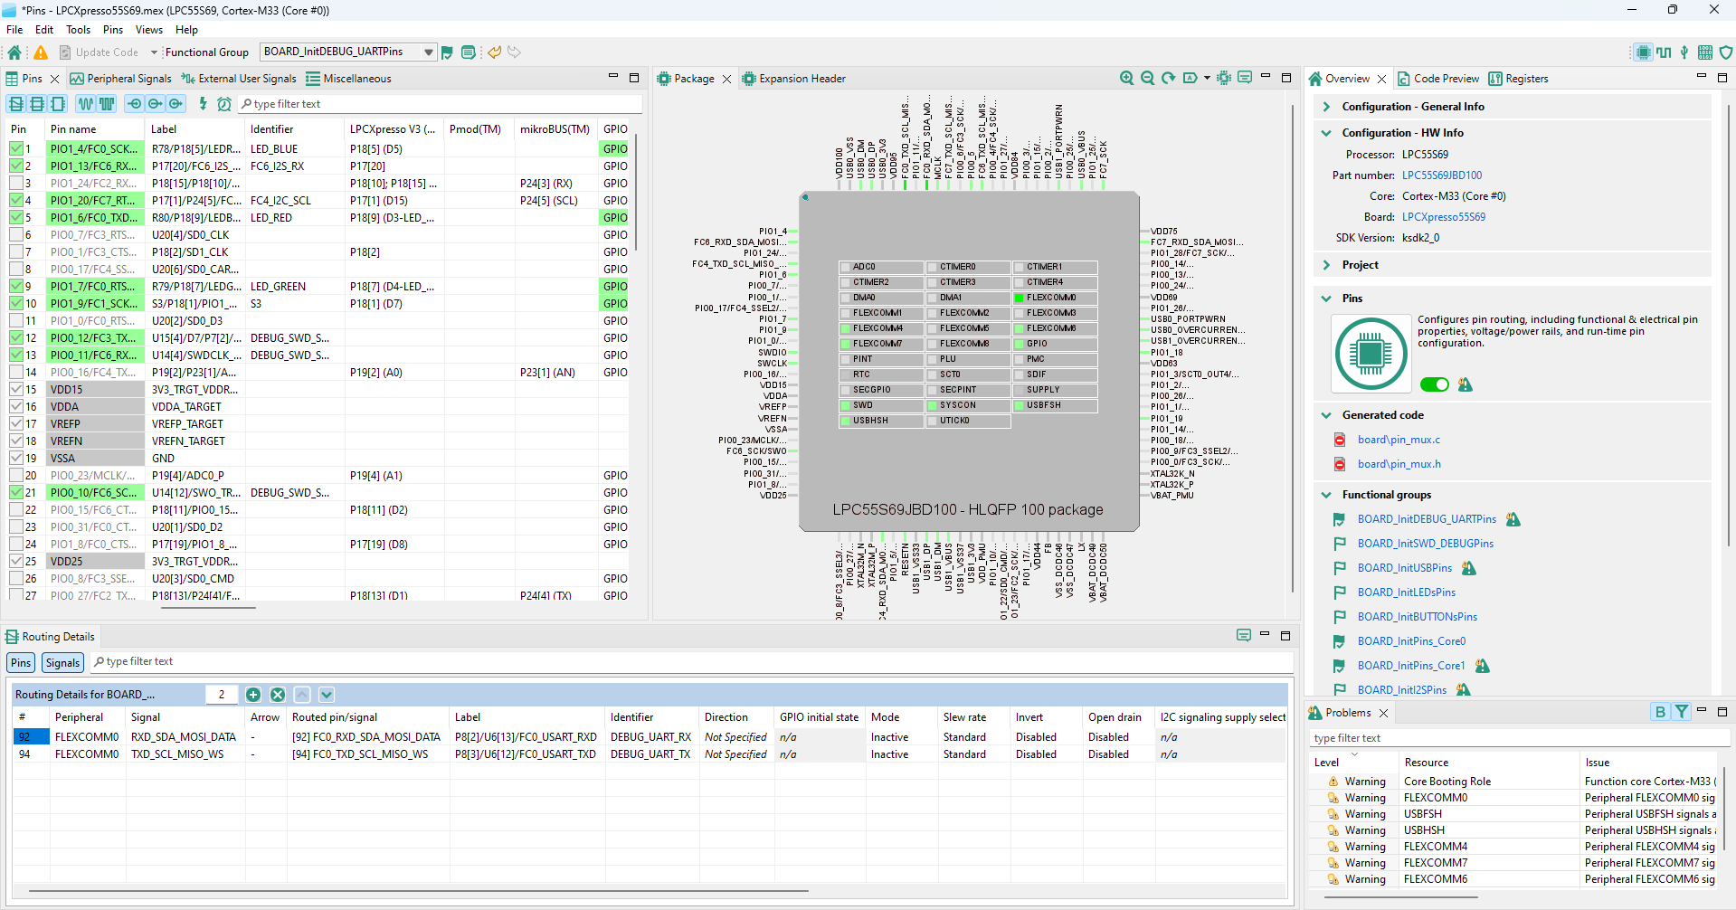Expand Configuration - General Info section
Image resolution: width=1736 pixels, height=910 pixels.
point(1326,107)
